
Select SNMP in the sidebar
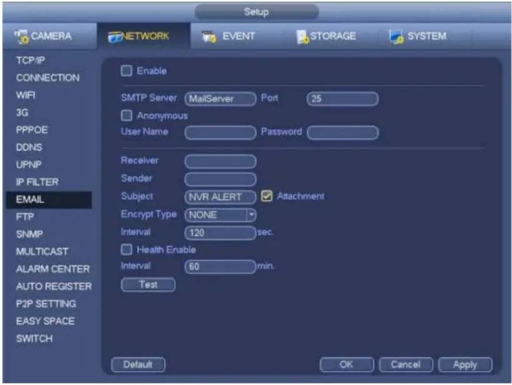[x=29, y=234]
